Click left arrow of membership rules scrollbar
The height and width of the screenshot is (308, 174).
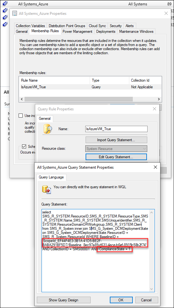[22, 99]
